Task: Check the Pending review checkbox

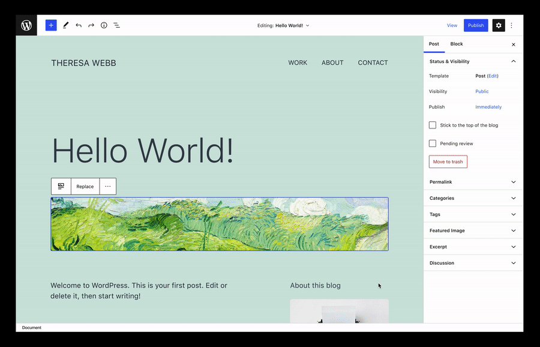Action: (433, 143)
